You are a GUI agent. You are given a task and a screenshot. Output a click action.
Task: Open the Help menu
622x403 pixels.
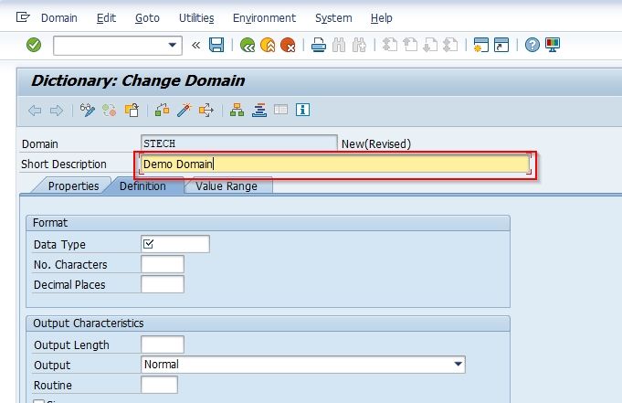tap(382, 18)
